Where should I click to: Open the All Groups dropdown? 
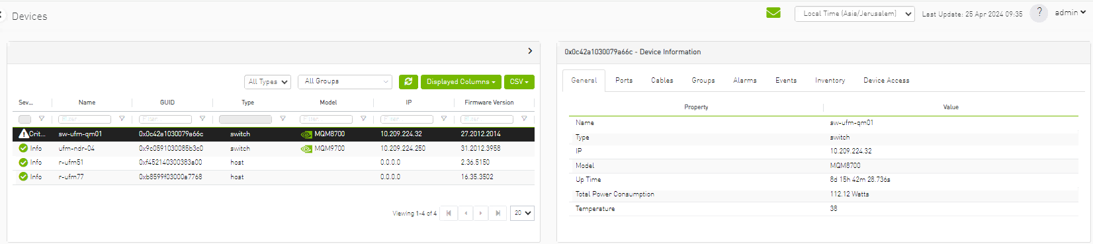point(345,81)
